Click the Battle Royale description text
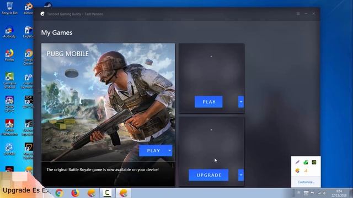Viewport: 353px width, 198px height. 103,170
